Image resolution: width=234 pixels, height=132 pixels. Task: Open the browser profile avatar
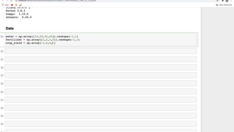(227, 1)
